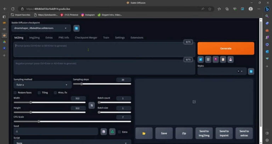This screenshot has width=272, height=144.
Task: Refresh the Styles list
Action: pyautogui.click(x=251, y=71)
